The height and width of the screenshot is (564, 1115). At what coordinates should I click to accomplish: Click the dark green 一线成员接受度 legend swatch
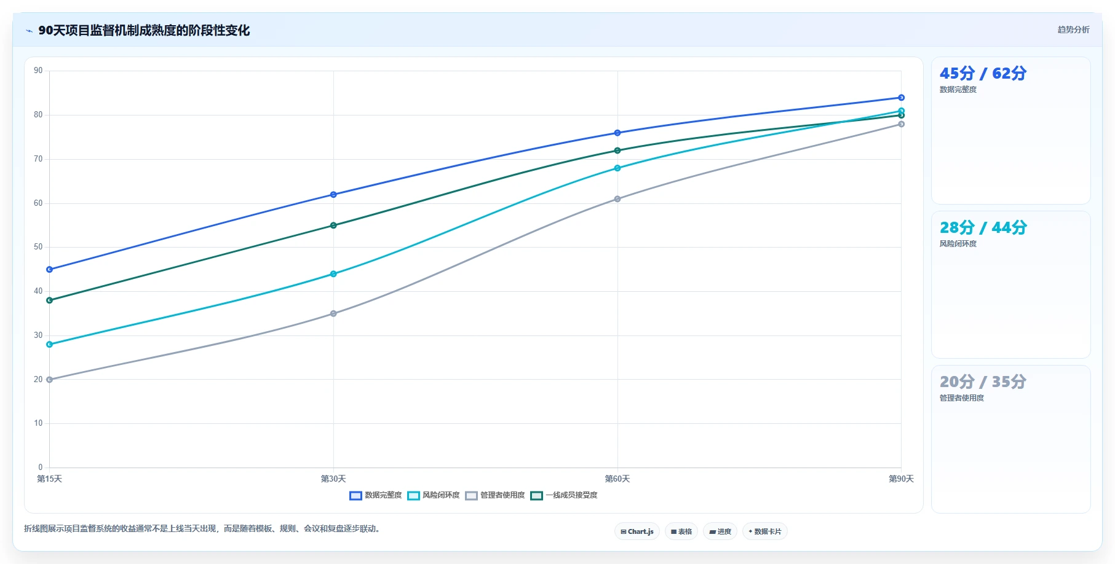pos(536,496)
